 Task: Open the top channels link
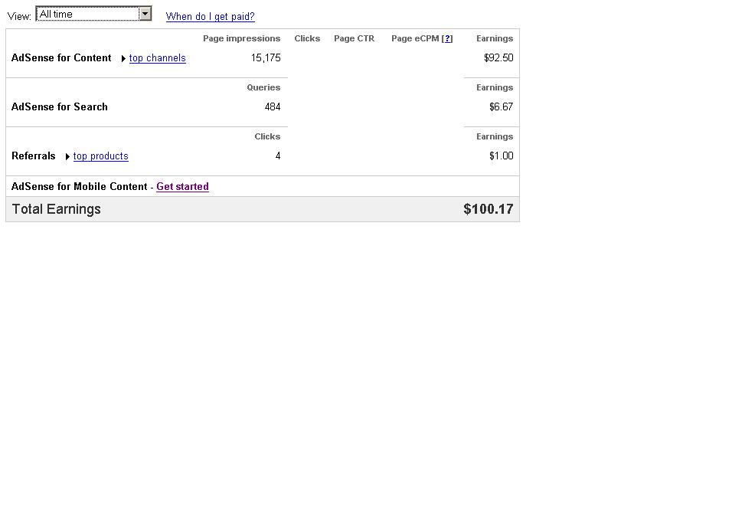click(x=157, y=58)
